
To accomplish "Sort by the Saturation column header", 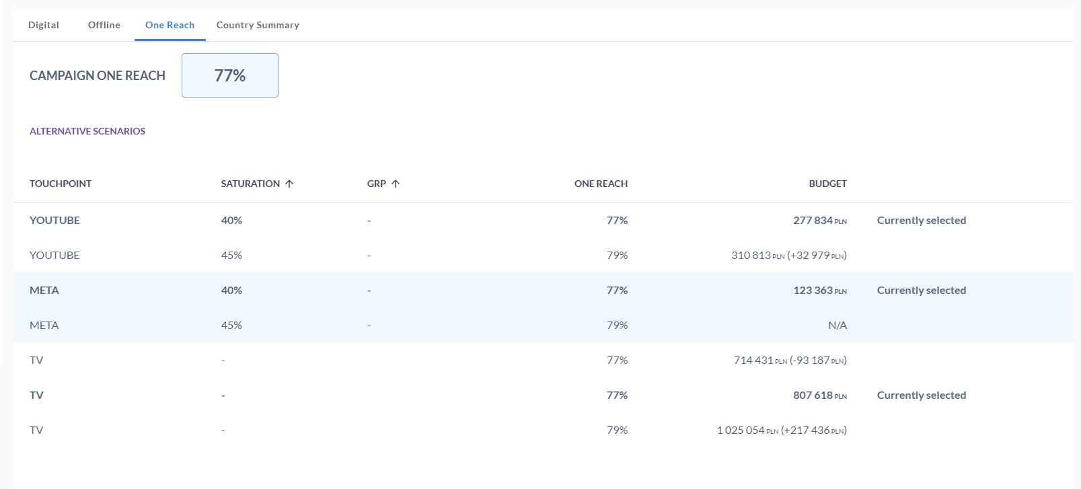I will click(x=250, y=184).
